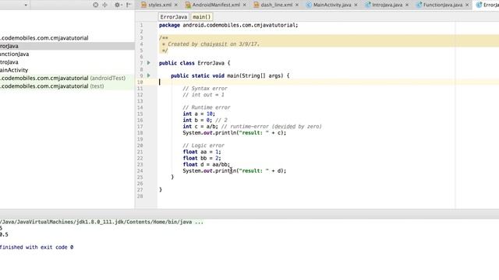Open the project panel gear settings
The height and width of the screenshot is (280, 499).
[x=118, y=5]
